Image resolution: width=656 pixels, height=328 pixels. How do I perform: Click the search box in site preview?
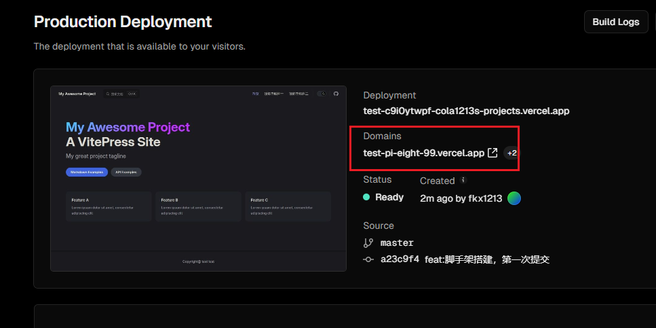(121, 94)
